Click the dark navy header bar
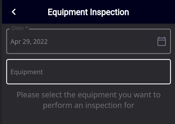This screenshot has width=175, height=124. tap(89, 12)
